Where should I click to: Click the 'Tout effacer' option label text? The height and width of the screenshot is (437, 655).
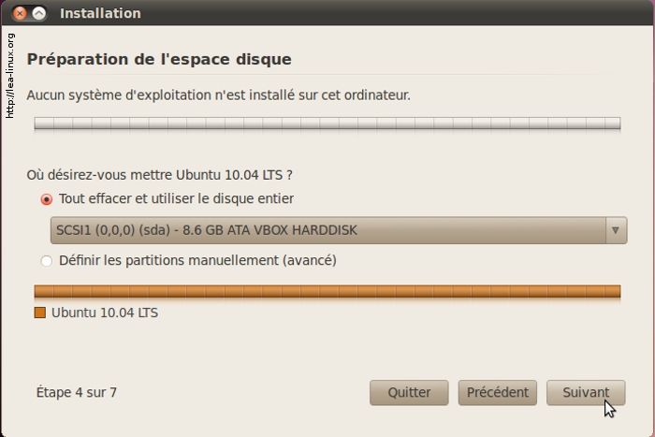(176, 199)
